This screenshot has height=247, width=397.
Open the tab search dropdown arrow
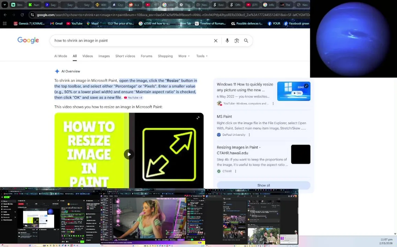(x=4, y=4)
